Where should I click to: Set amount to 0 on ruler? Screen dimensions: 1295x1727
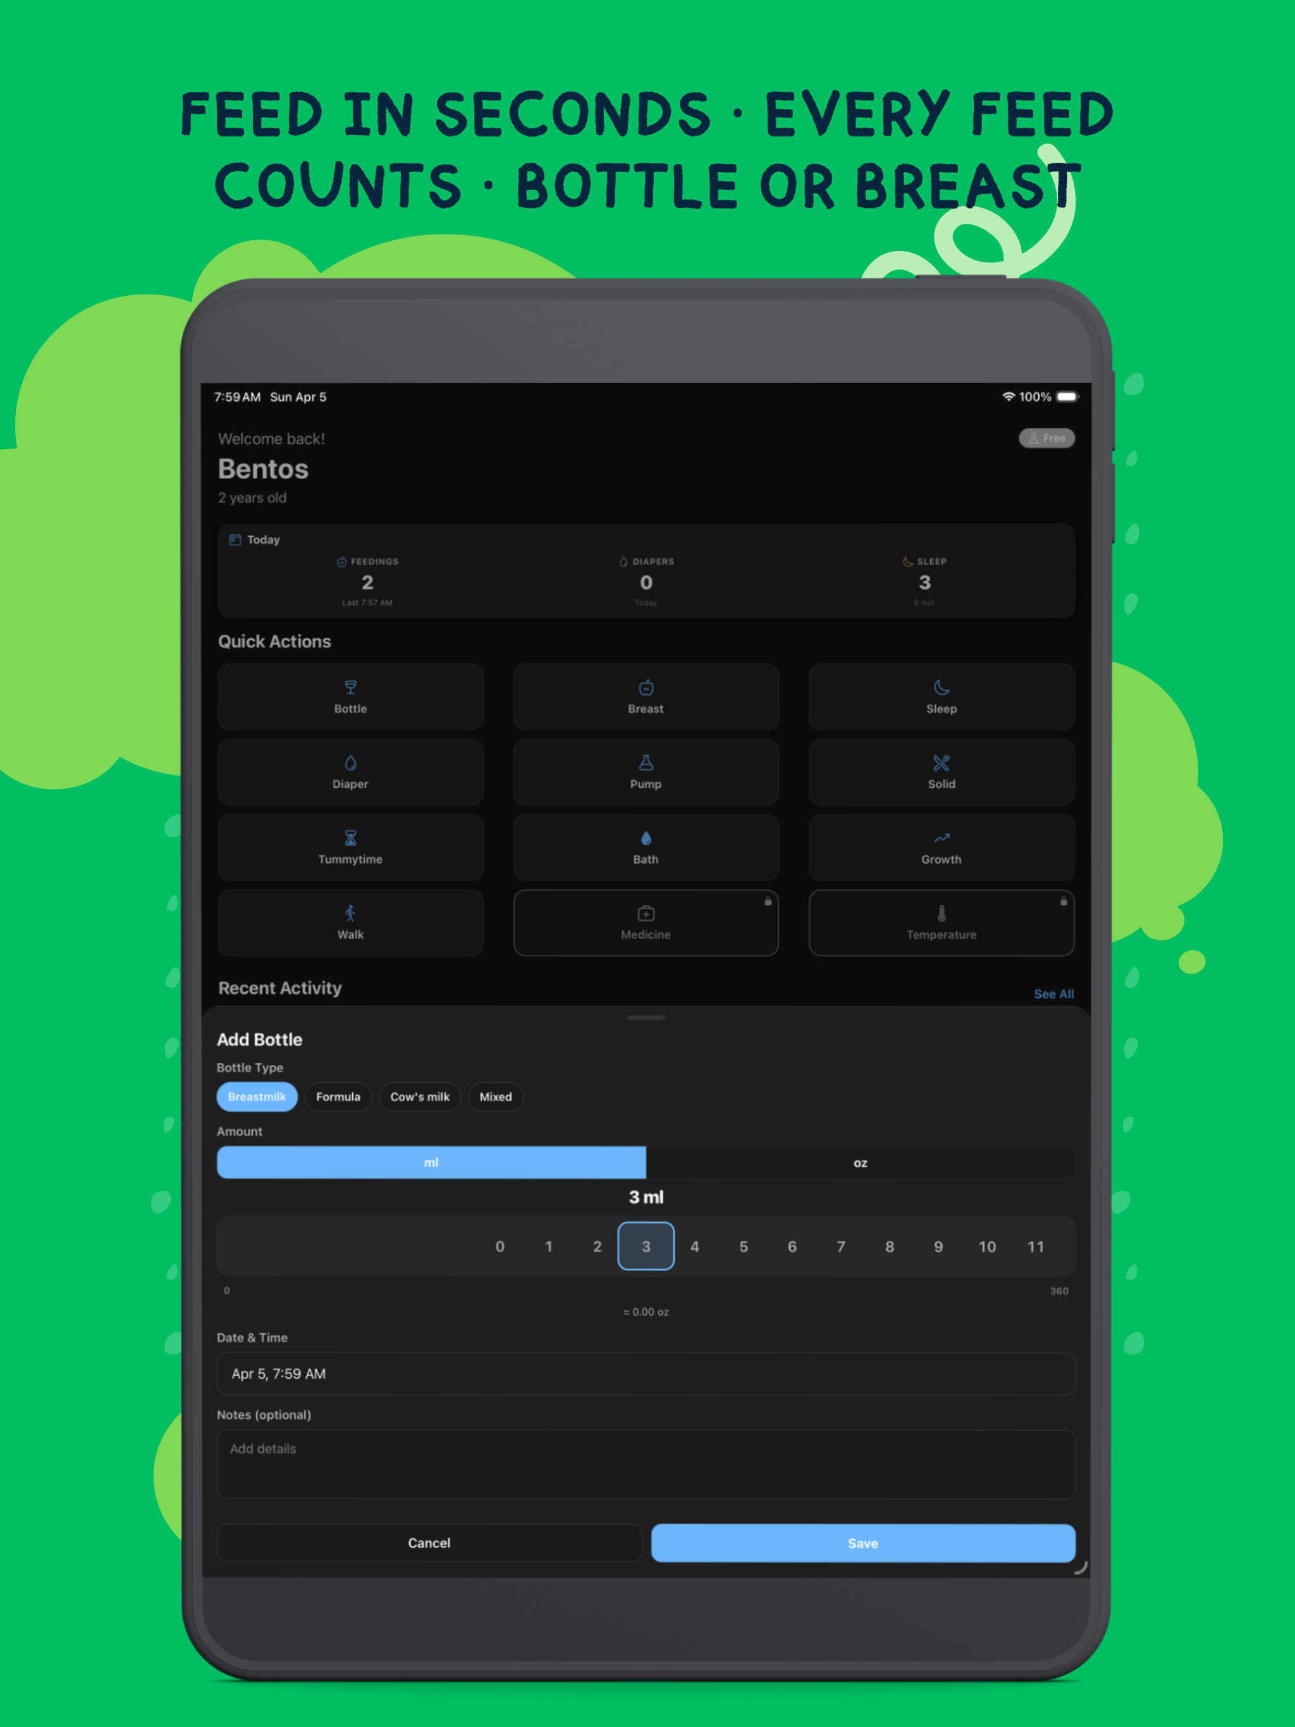point(500,1247)
